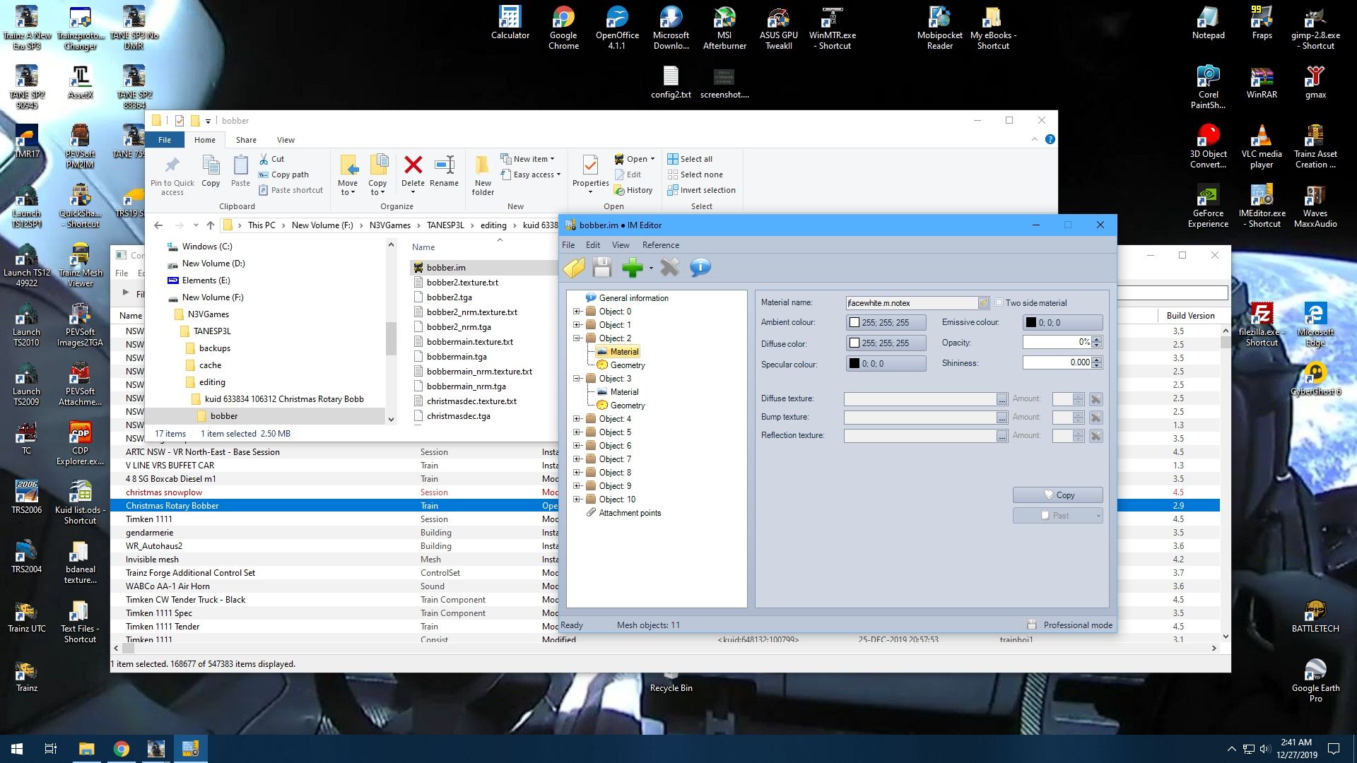Switch to the View tab in Explorer ribbon

coord(286,140)
